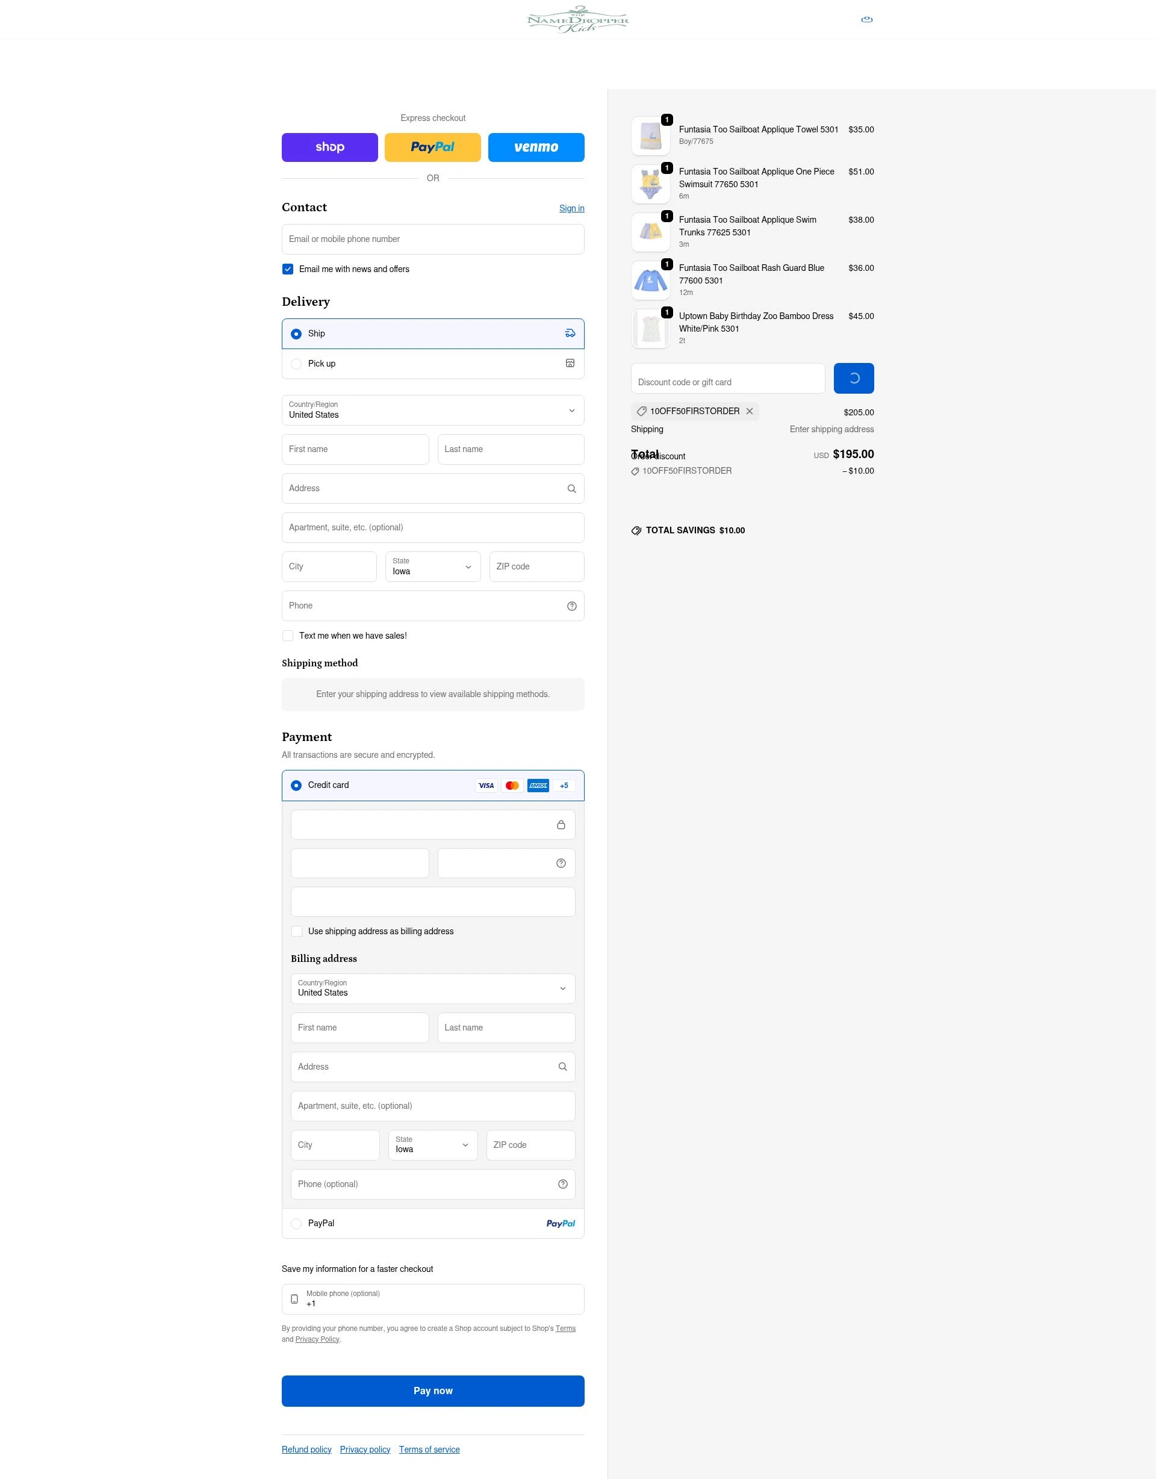
Task: Check 'Text me when we have sales!'
Action: click(287, 635)
